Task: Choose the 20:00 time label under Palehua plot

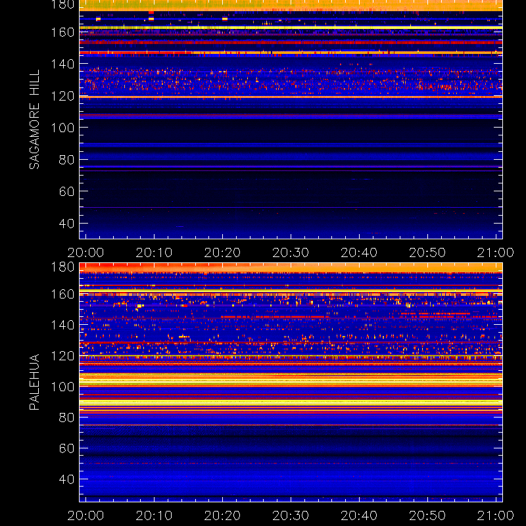Action: (x=86, y=515)
